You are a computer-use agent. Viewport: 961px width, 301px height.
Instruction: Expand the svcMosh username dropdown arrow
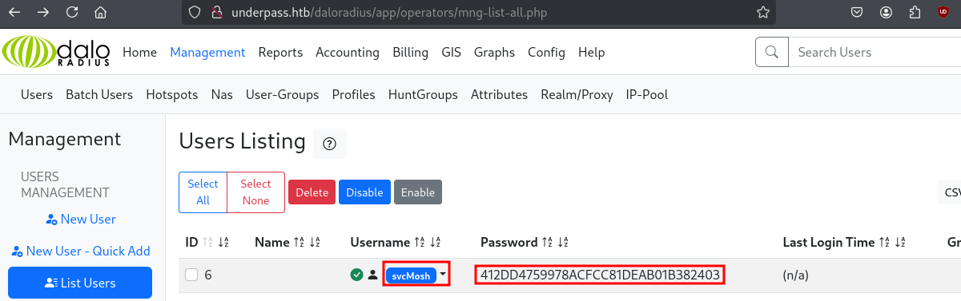[x=443, y=275]
